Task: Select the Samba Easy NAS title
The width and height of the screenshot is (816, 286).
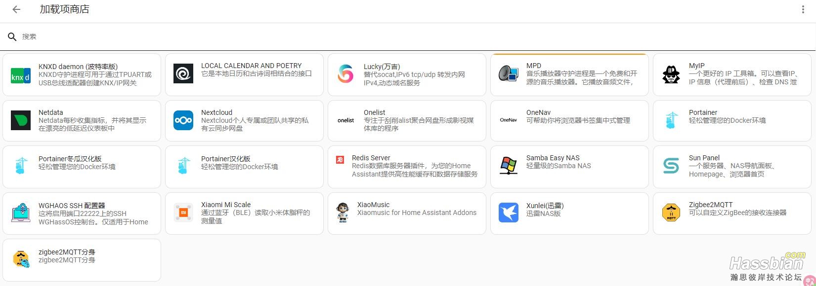Action: coord(553,158)
